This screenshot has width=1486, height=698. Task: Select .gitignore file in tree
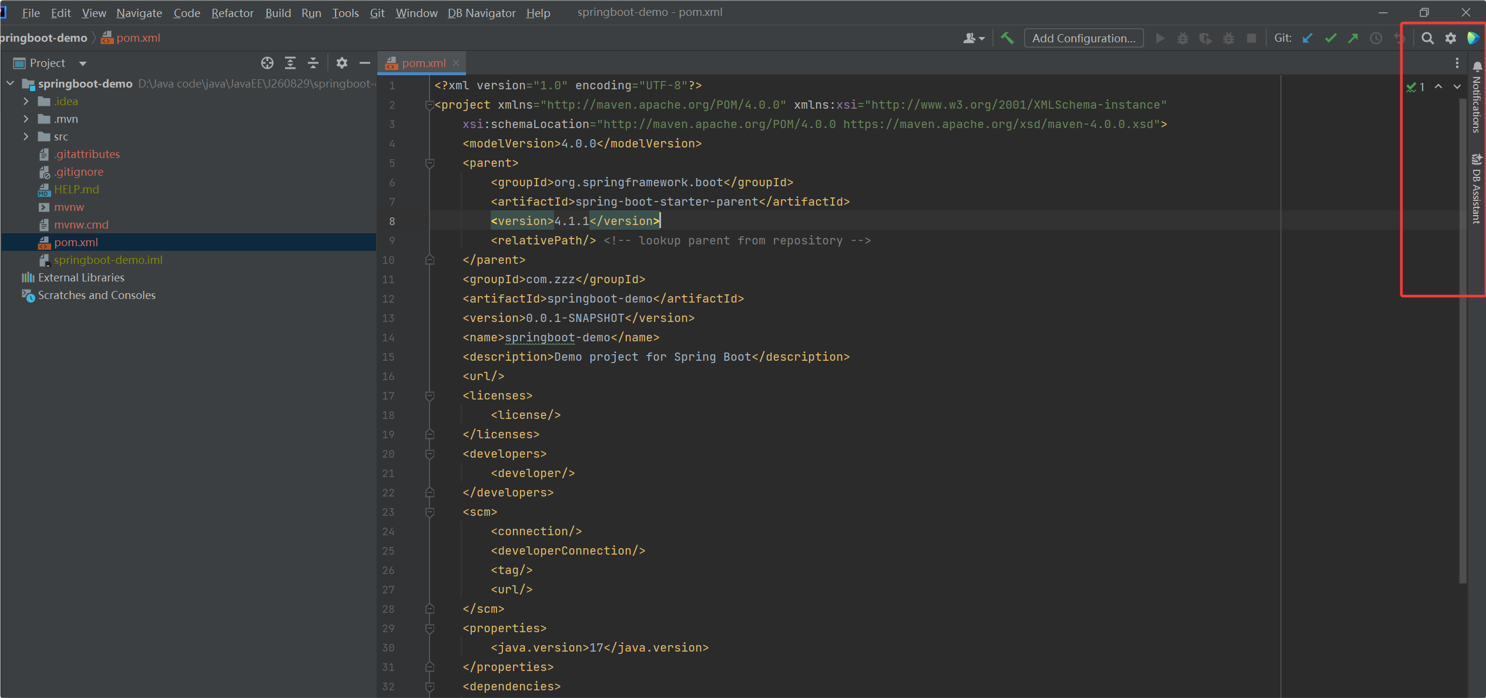tap(79, 172)
